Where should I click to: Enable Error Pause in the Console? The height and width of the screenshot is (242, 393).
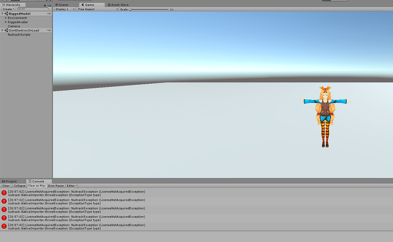pyautogui.click(x=56, y=186)
